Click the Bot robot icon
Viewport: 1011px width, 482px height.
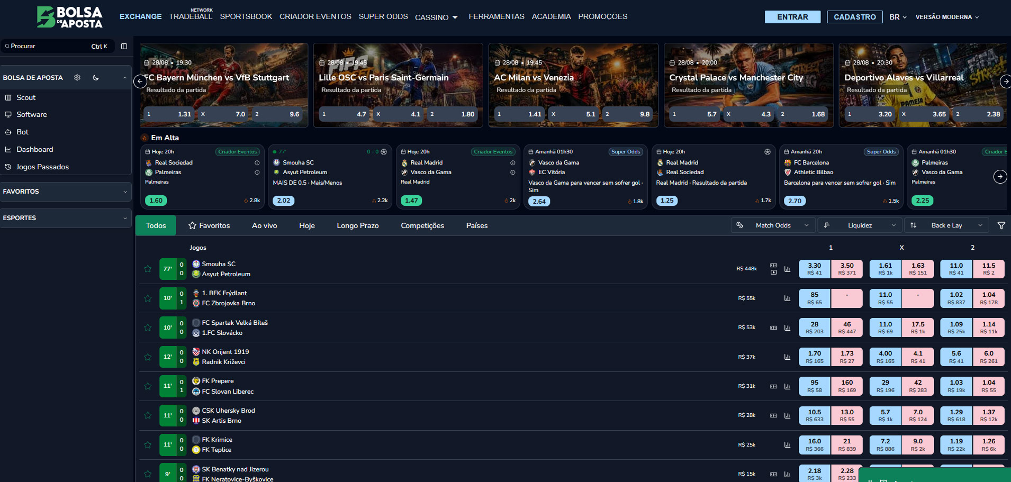8,132
